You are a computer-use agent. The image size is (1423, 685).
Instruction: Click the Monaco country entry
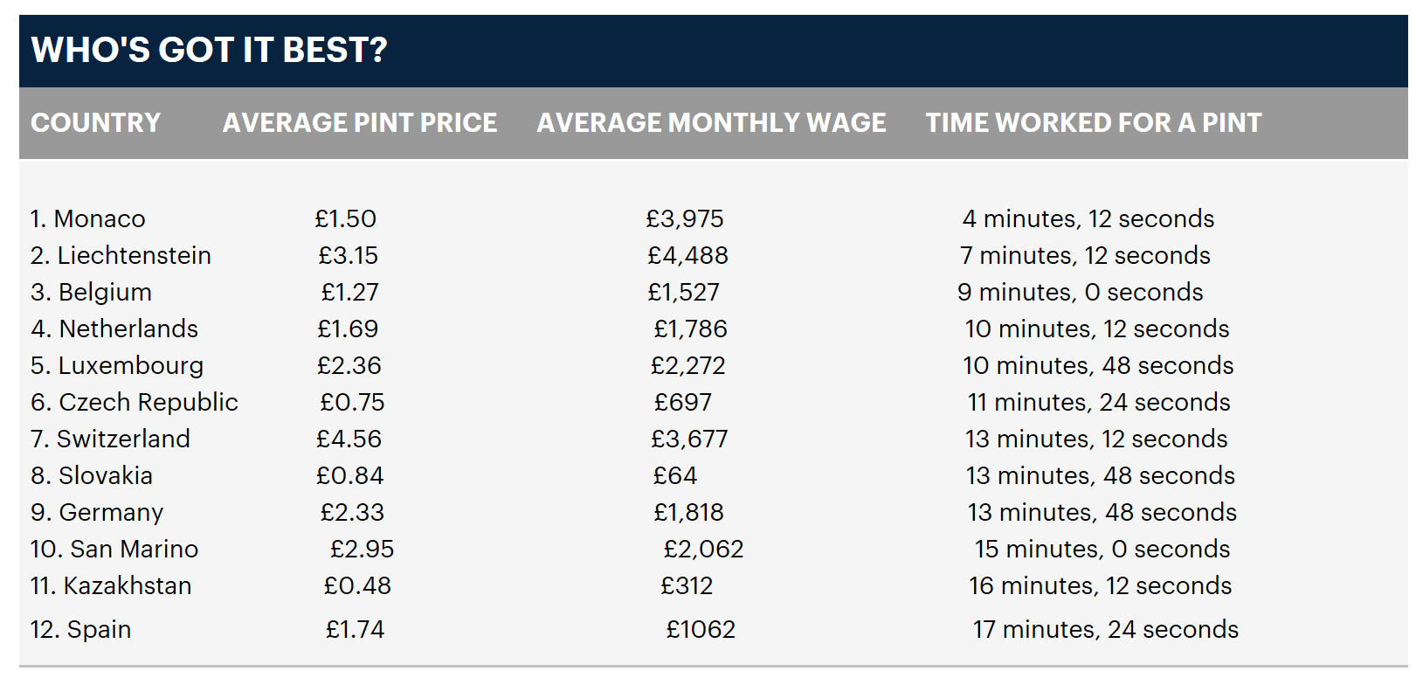tap(87, 218)
